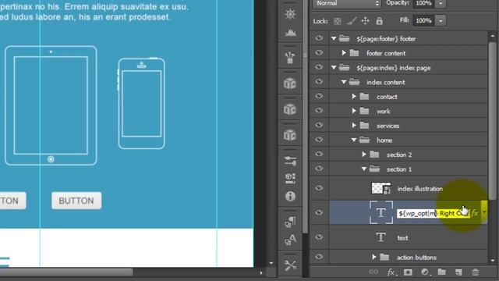Click fx indicator on selected text layer
Screen dimensions: 499x281
pos(475,213)
